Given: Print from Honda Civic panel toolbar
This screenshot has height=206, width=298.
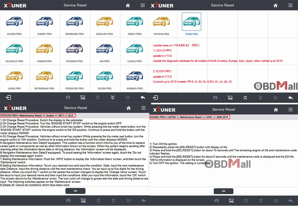Looking at the screenshot, I should point(216,201).
